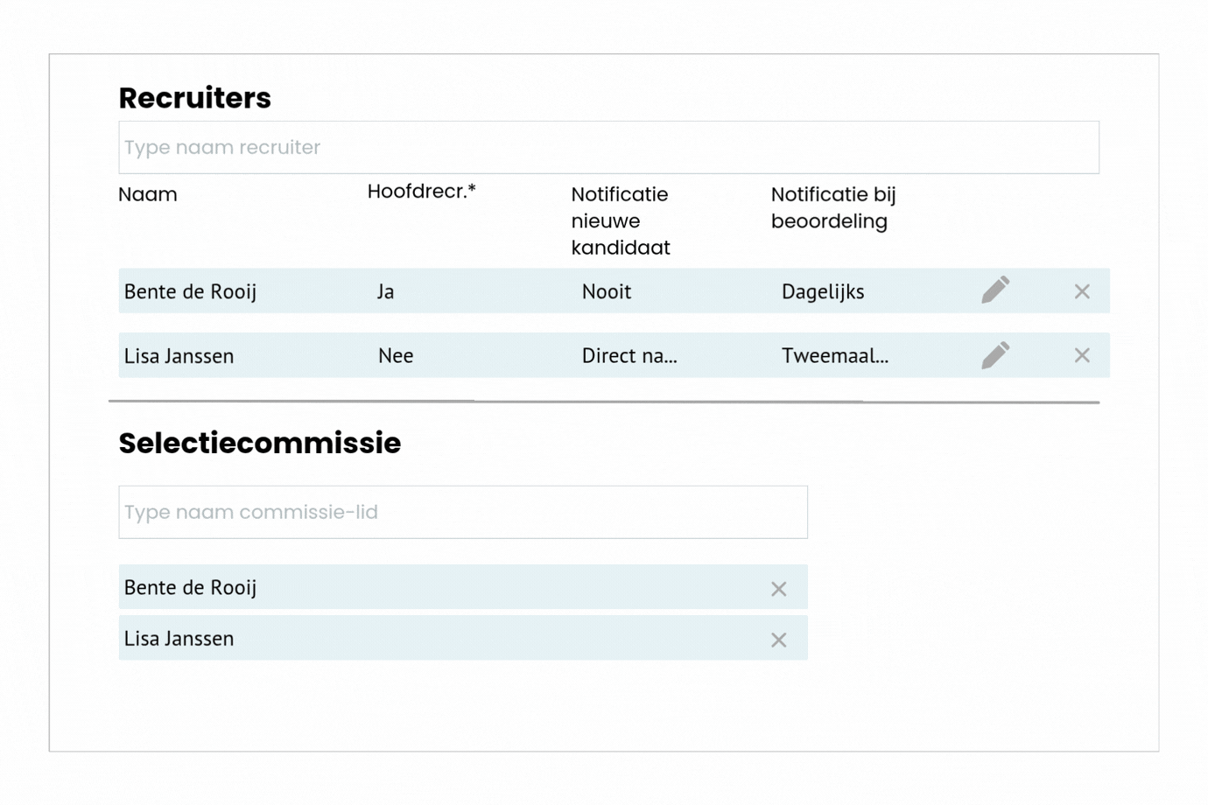The width and height of the screenshot is (1208, 805).
Task: Remove recruiter Lisa Janssen with X icon
Action: [x=1082, y=355]
